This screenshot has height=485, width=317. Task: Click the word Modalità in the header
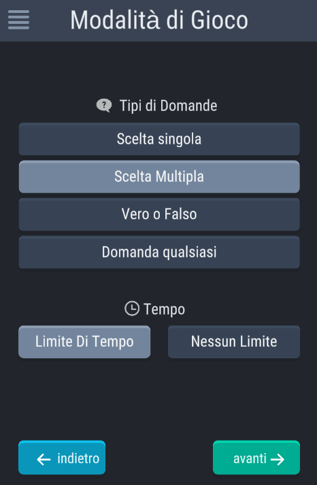pyautogui.click(x=115, y=20)
